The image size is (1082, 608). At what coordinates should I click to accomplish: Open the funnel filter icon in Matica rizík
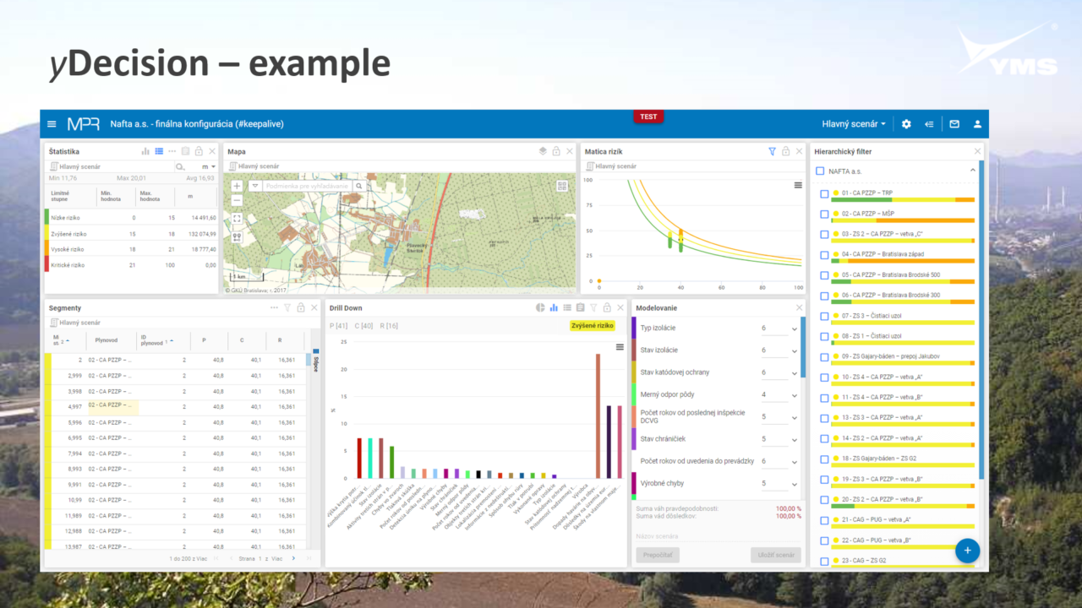click(773, 151)
